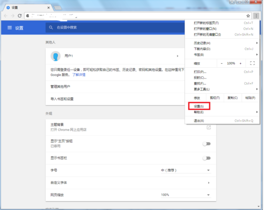Viewport: 264px width, 210px height.
Task: Click the external link icon for themes
Action: 209,127
